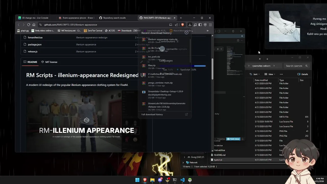This screenshot has width=327, height=184.
Task: Toggle the Details pane in Explorer
Action: (303, 74)
